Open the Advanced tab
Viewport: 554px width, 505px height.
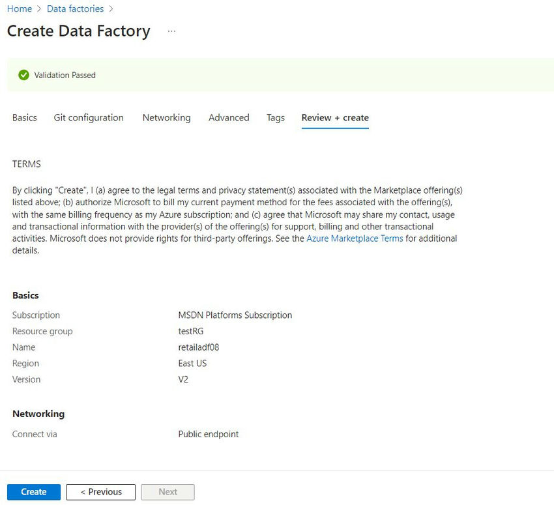(x=229, y=117)
